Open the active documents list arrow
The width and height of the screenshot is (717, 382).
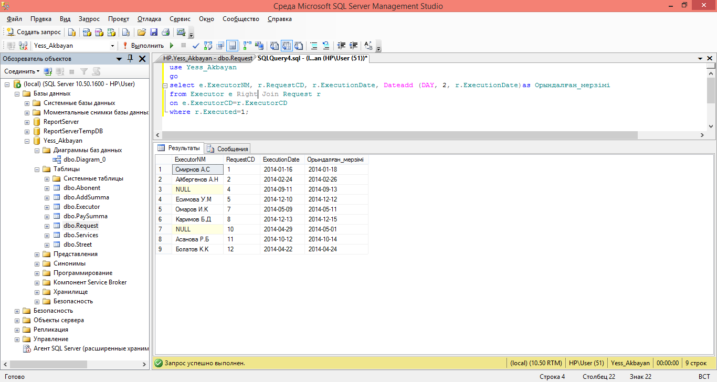(x=701, y=58)
